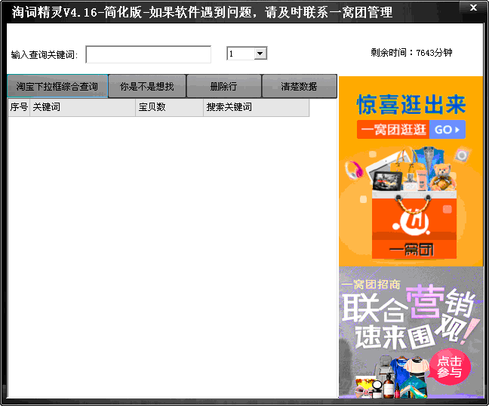Click the 一窝团逛逛 red label in banner
The height and width of the screenshot is (406, 489).
pyautogui.click(x=393, y=129)
